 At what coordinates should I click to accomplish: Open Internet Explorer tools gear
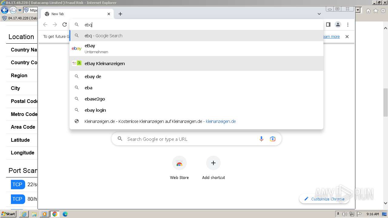383,11
